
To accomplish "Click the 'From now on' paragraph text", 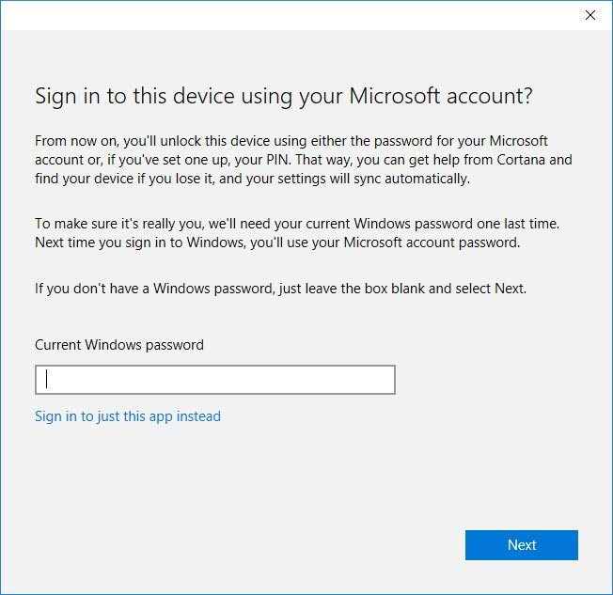I will coord(304,160).
